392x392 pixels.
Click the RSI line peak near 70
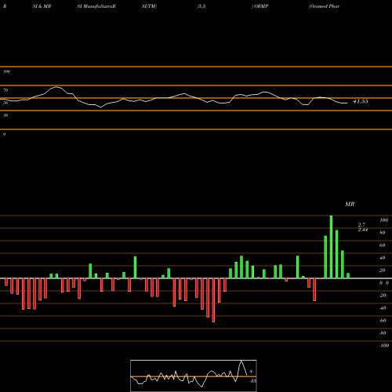click(x=56, y=87)
